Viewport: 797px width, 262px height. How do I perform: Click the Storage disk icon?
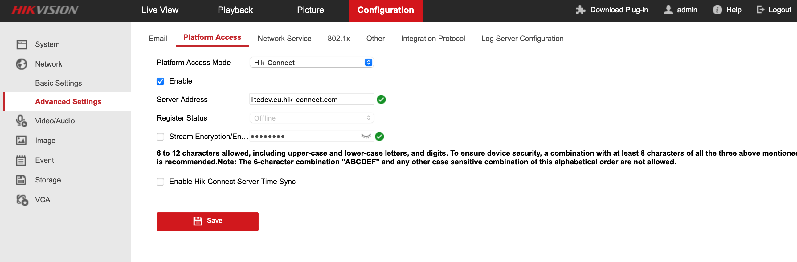tap(21, 180)
